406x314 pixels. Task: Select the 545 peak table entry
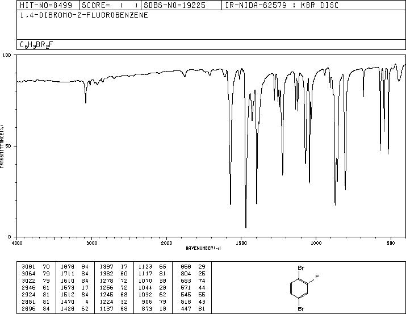(193, 295)
